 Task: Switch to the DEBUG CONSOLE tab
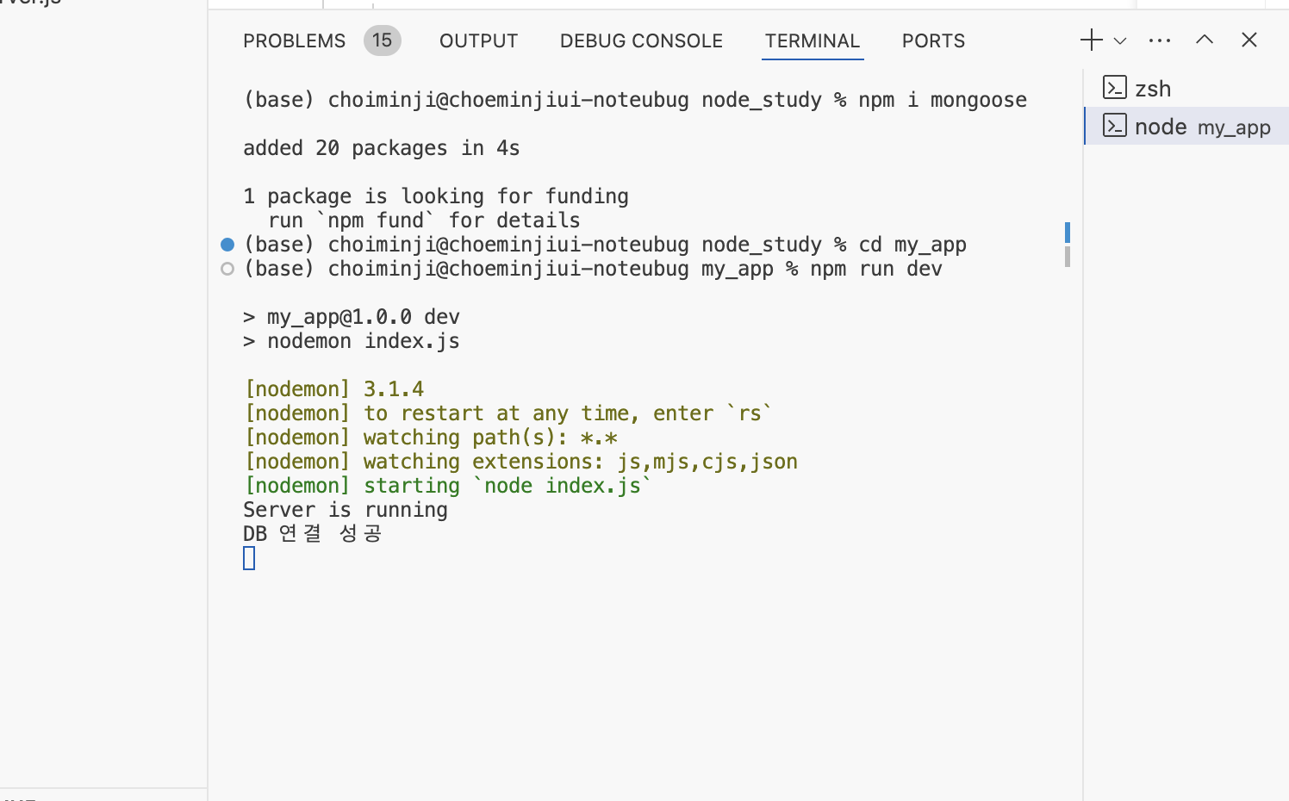click(x=641, y=40)
